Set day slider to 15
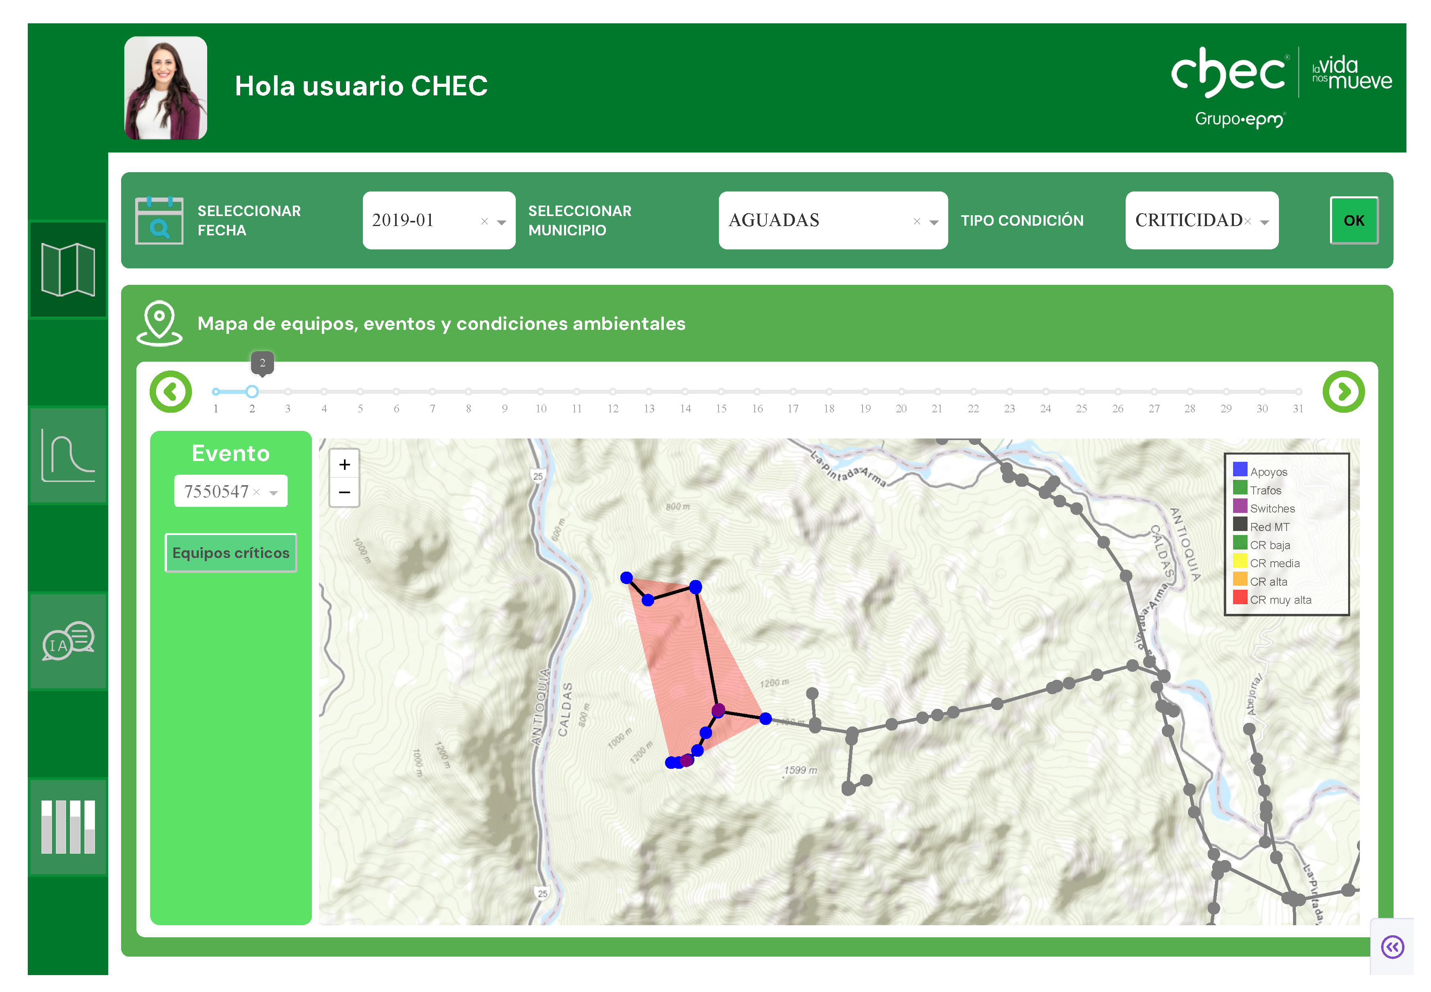1431x992 pixels. [721, 391]
